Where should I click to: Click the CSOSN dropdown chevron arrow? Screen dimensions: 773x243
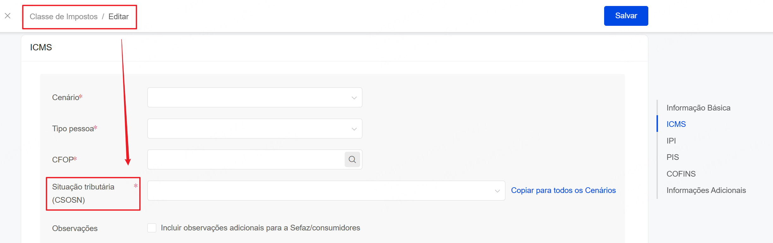coord(497,191)
